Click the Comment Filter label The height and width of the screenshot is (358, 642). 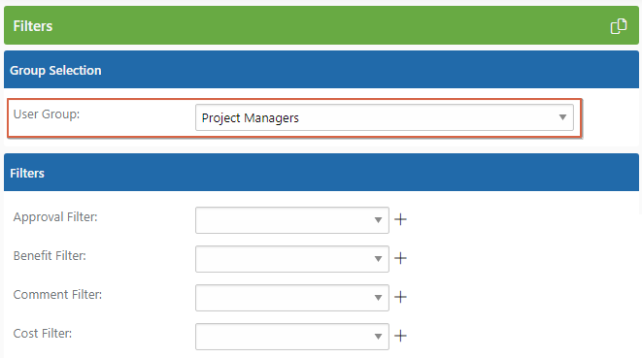click(57, 295)
